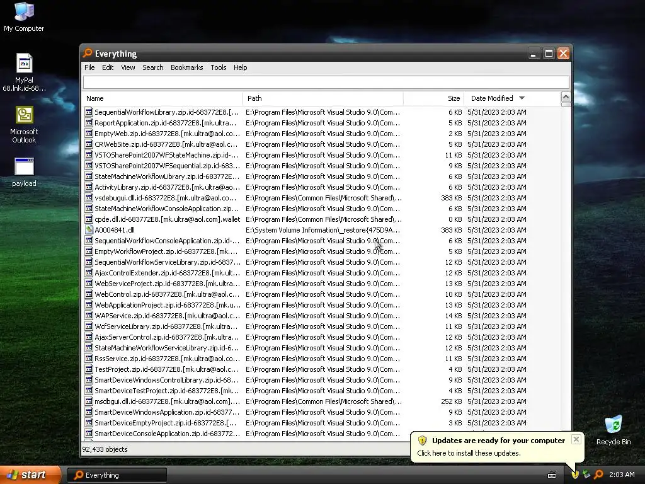Click file icon of ReportApplication.zip row
Image resolution: width=645 pixels, height=484 pixels.
pyautogui.click(x=89, y=123)
